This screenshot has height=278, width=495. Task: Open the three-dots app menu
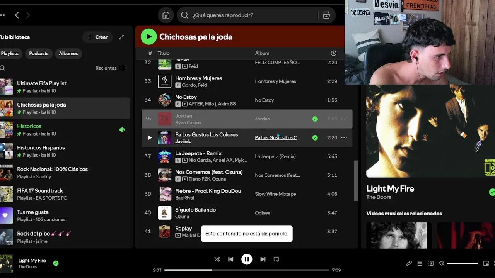point(2,15)
